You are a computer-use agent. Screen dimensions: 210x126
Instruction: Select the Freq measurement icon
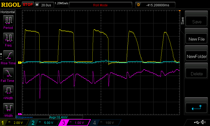[x=8, y=38]
